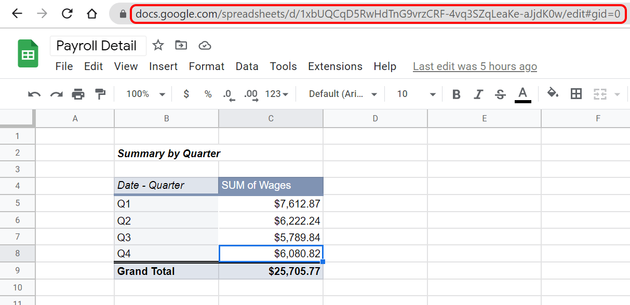Select the undo icon
630x305 pixels.
[x=34, y=94]
